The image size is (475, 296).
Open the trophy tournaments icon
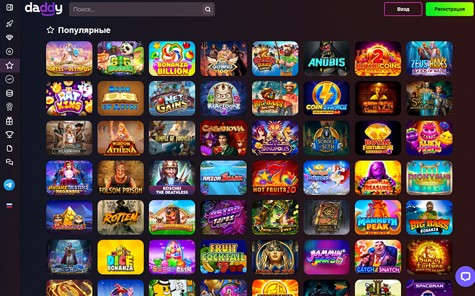[x=9, y=134]
